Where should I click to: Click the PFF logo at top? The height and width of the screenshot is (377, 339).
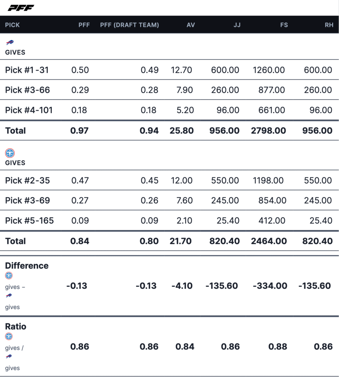pyautogui.click(x=21, y=8)
